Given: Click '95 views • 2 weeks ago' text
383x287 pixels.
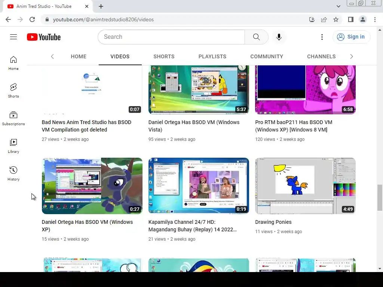Looking at the screenshot, I should (172, 139).
